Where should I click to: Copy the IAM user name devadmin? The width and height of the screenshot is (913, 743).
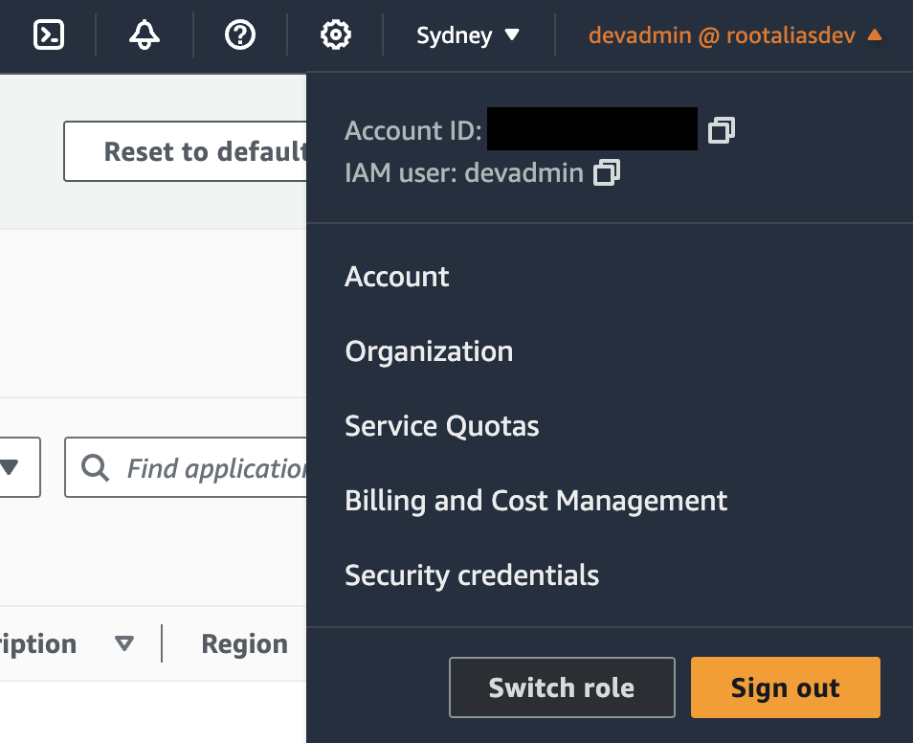(x=607, y=173)
